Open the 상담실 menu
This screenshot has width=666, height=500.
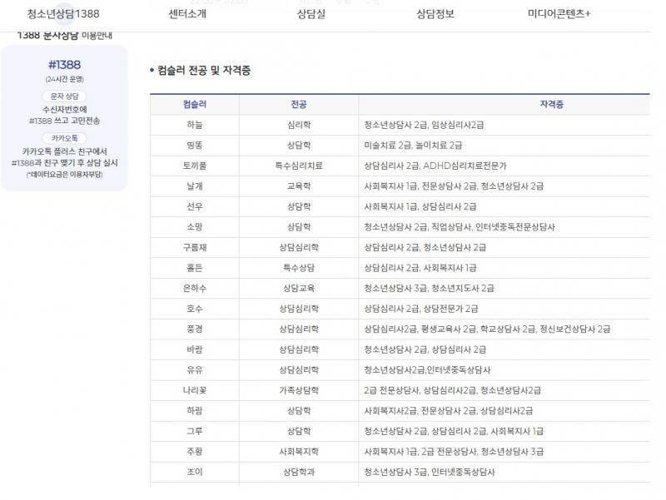pos(311,13)
